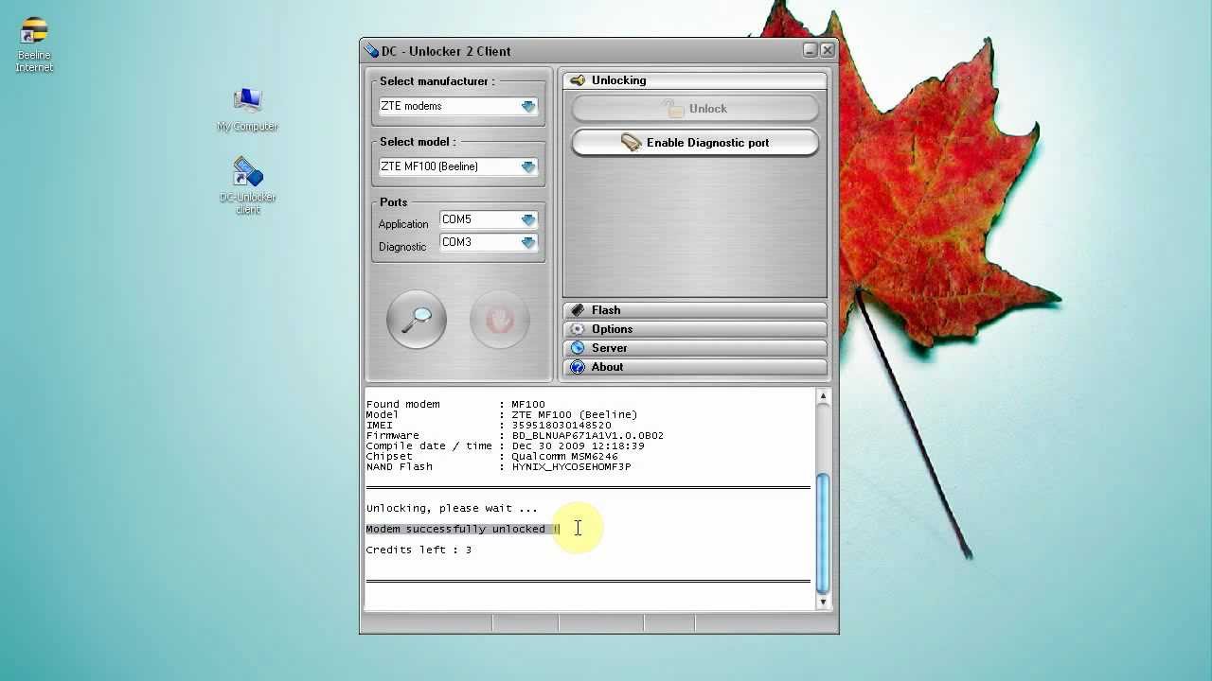Collapse the Unlocking section header
This screenshot has height=681, width=1212.
[695, 80]
